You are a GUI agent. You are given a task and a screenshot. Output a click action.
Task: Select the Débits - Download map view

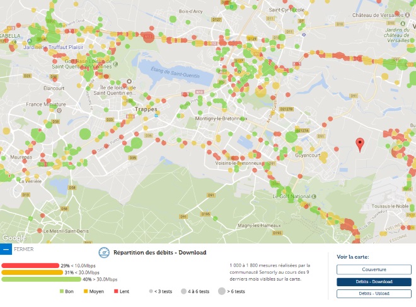point(374,282)
